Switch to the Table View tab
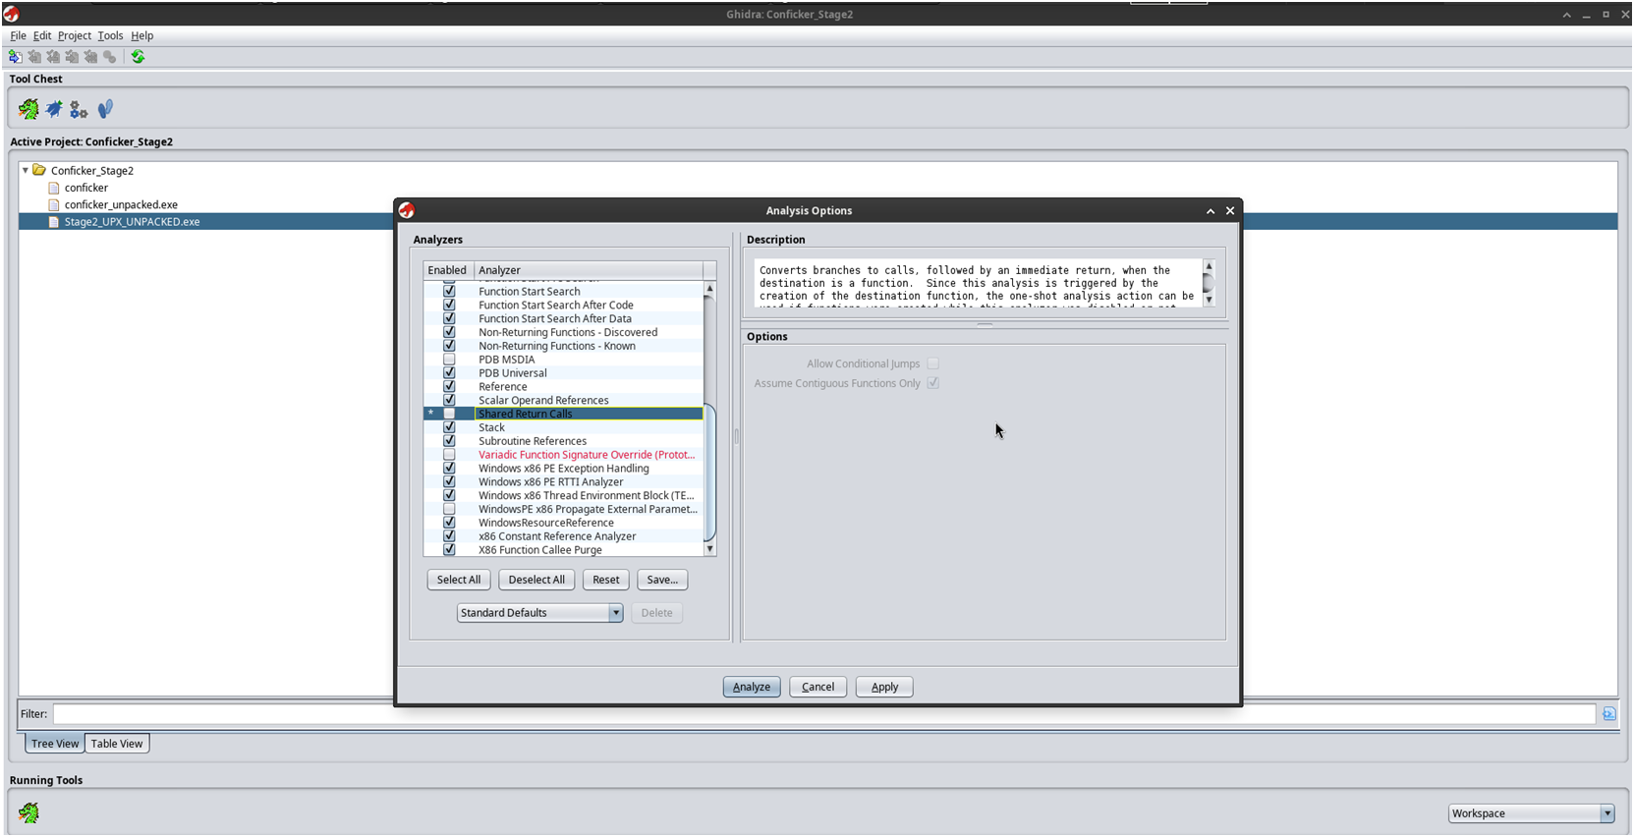Screen dimensions: 1634x837 117,744
